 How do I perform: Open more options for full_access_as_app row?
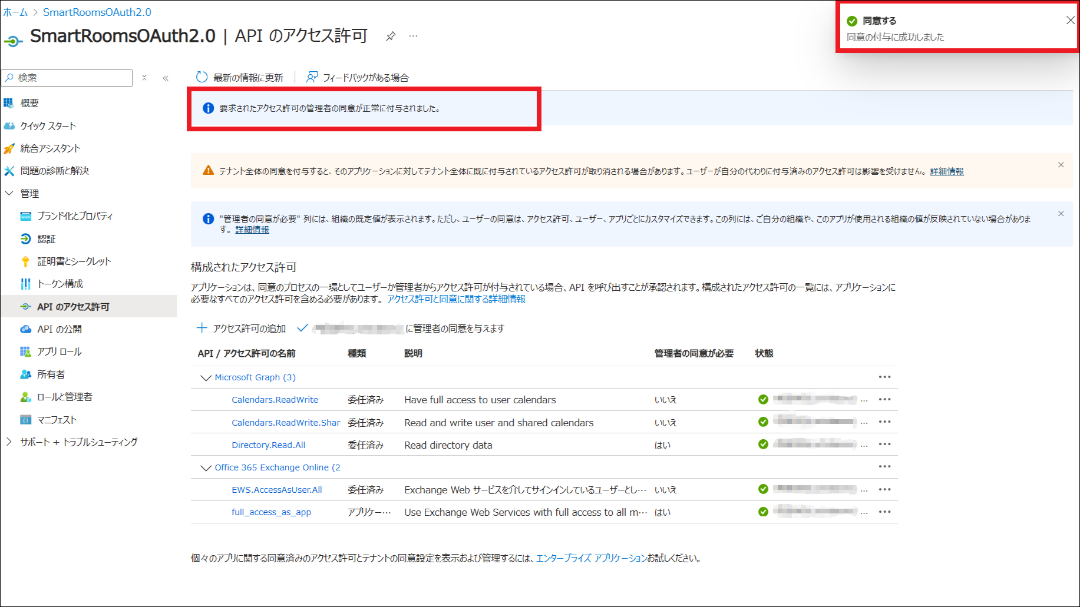click(884, 512)
